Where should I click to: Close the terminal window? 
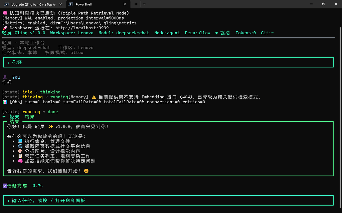click(336, 4)
